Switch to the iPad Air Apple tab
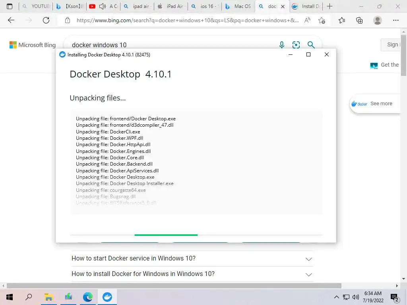The height and width of the screenshot is (305, 407). (171, 6)
